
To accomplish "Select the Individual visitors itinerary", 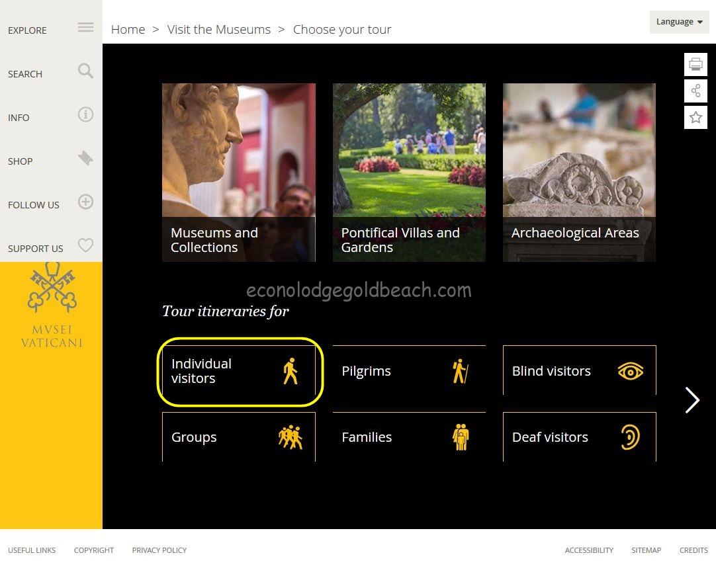I will 239,371.
